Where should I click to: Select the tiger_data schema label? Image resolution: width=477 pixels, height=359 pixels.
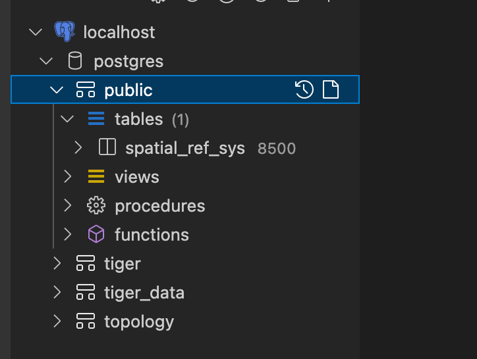pos(144,293)
